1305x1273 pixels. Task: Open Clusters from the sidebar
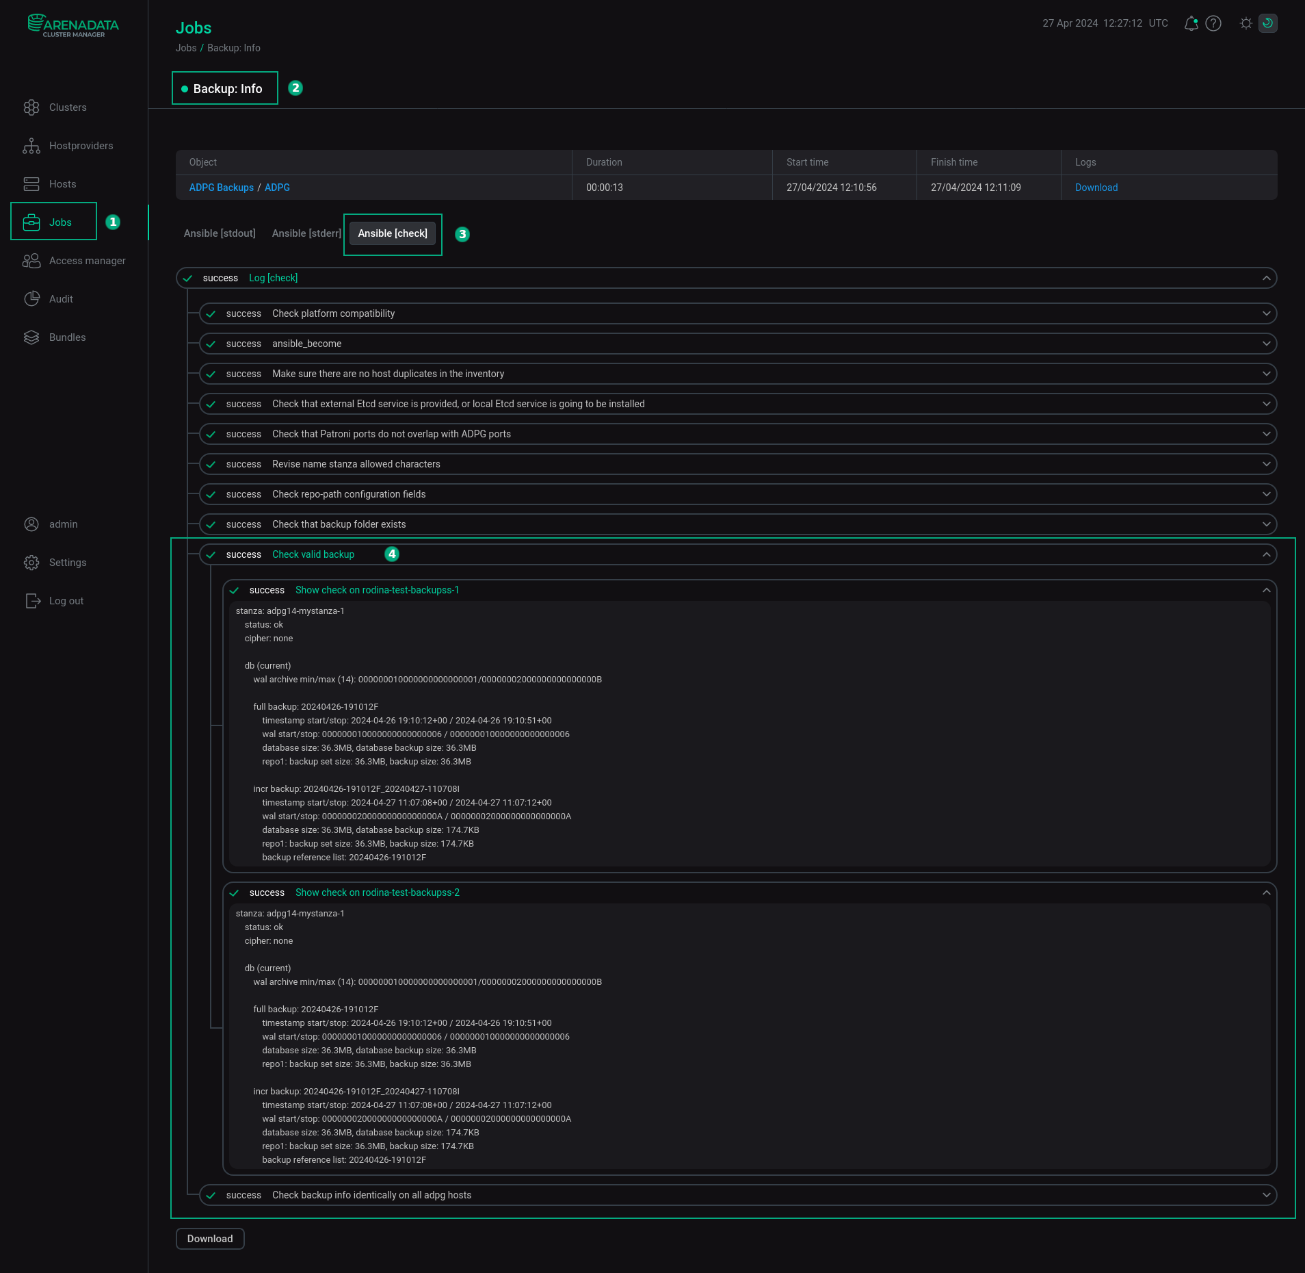pos(67,107)
